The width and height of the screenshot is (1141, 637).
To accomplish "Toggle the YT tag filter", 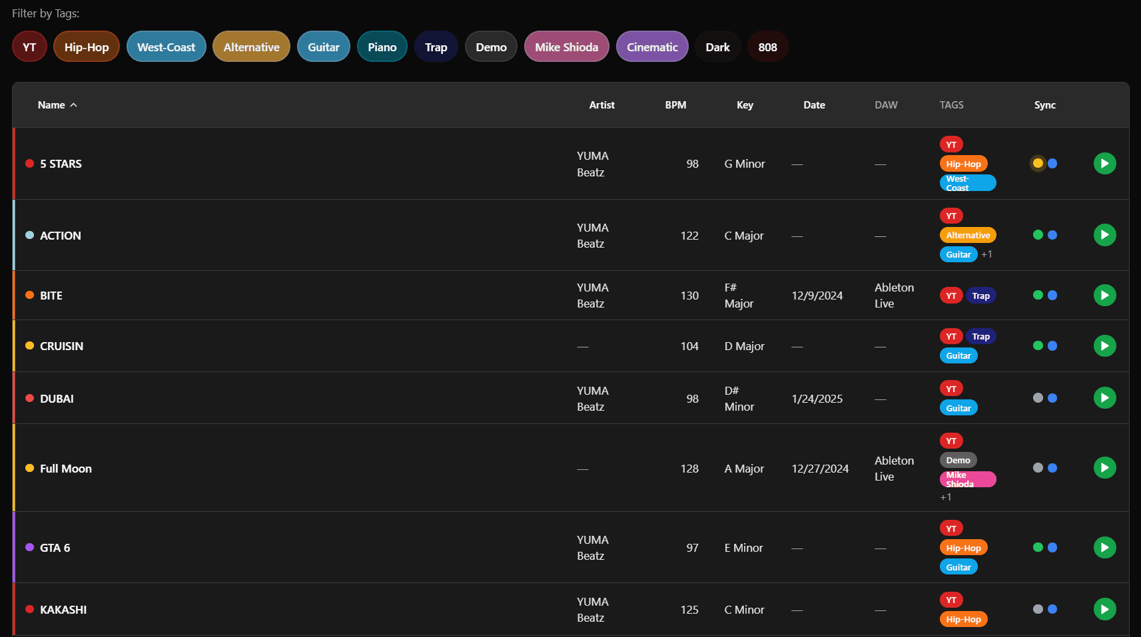I will tap(29, 47).
